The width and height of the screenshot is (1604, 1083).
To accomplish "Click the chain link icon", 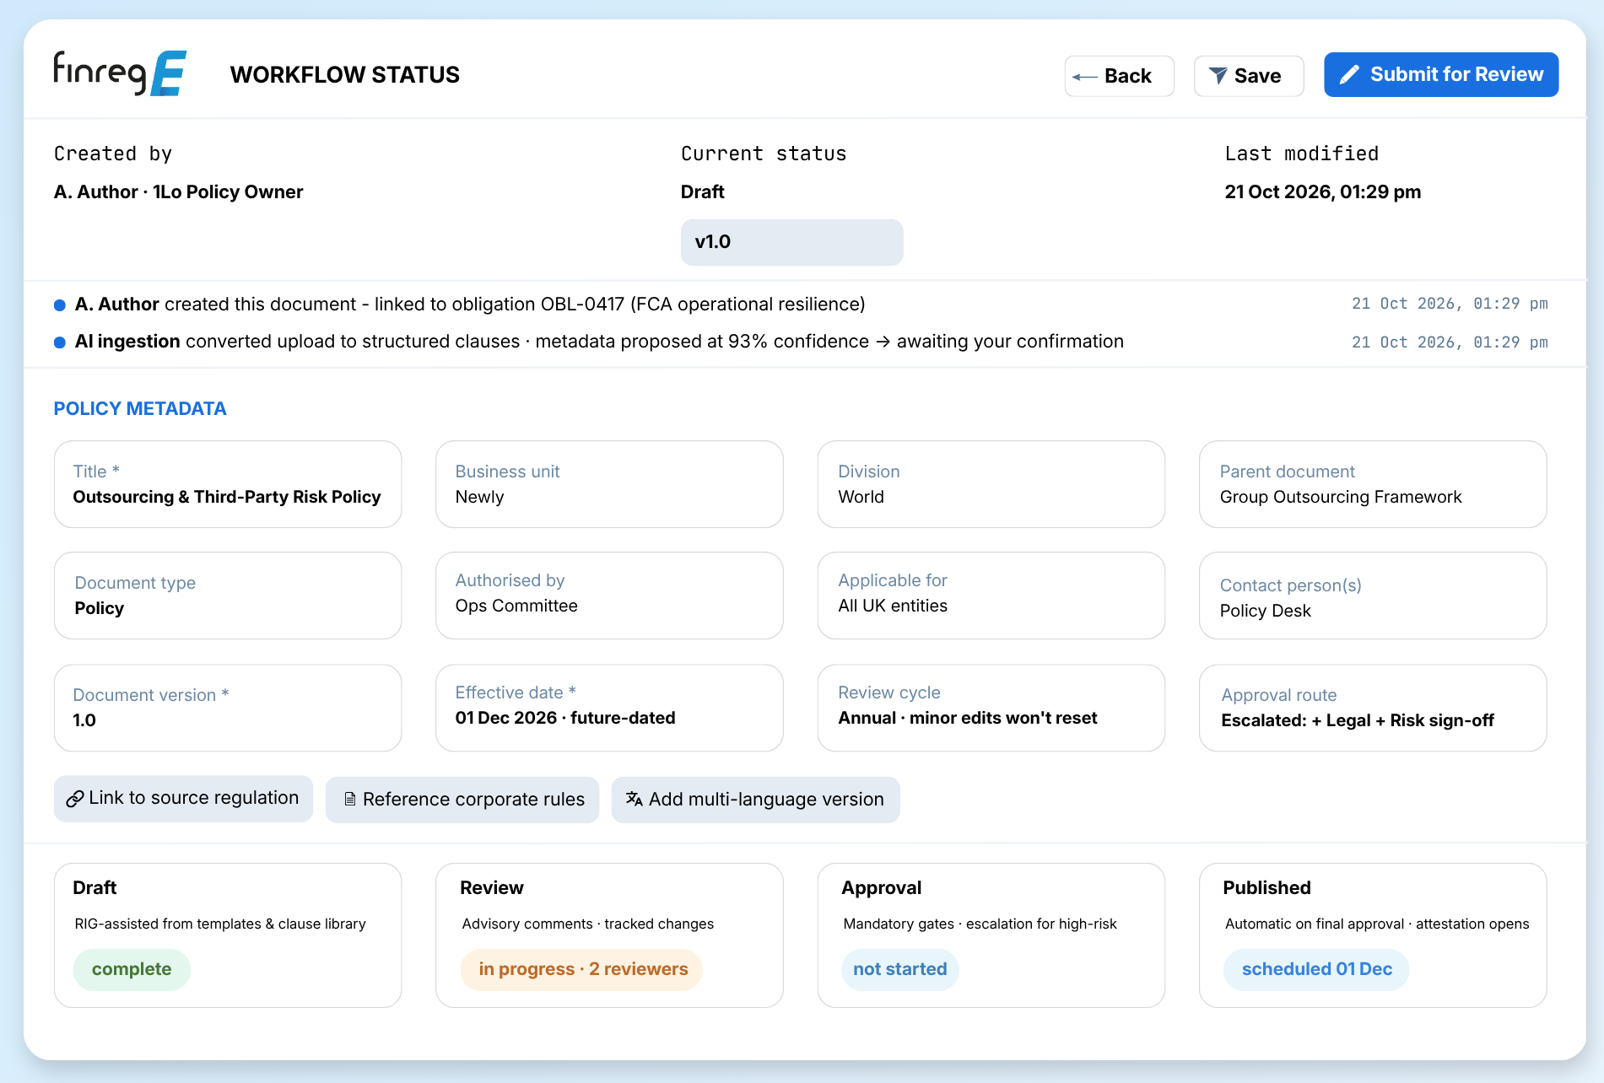I will pyautogui.click(x=75, y=799).
